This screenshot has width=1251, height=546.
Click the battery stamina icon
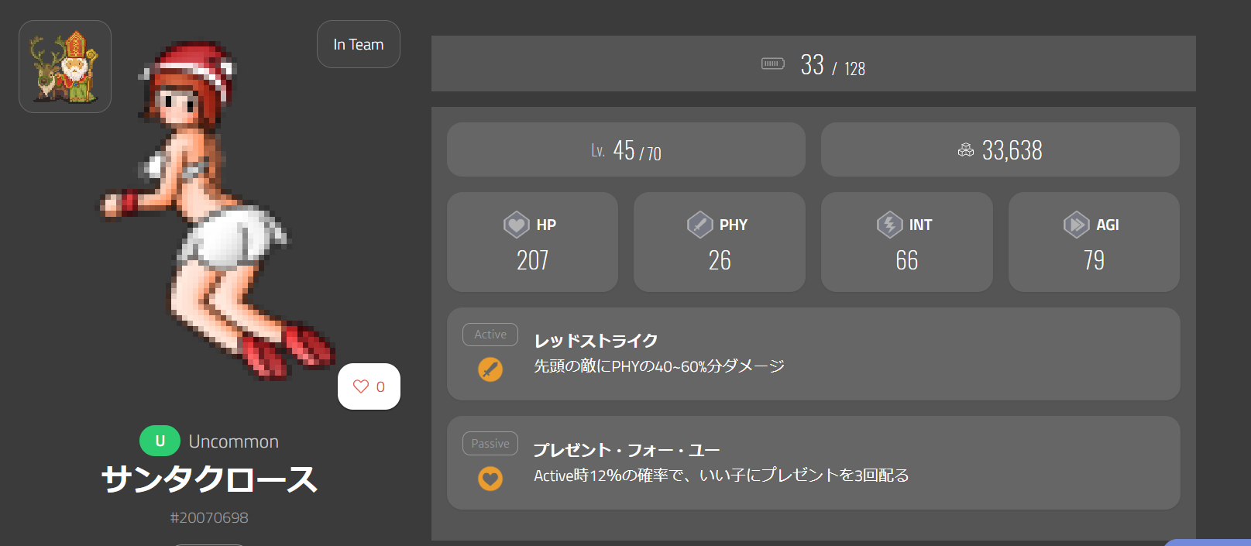772,64
